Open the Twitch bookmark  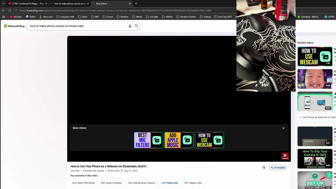coord(30,17)
